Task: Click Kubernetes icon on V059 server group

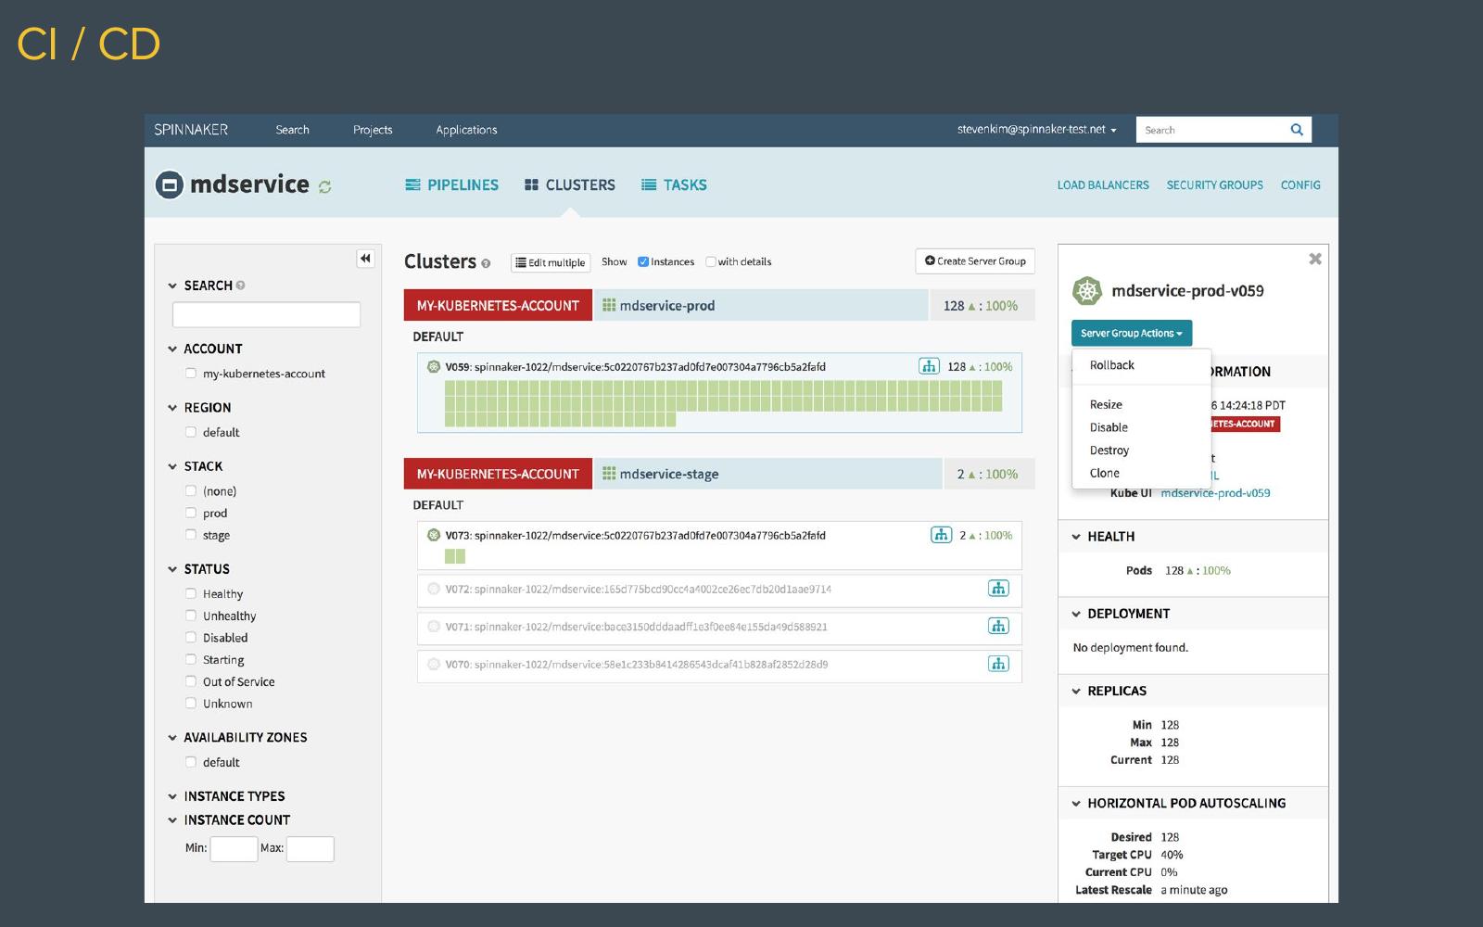Action: [x=433, y=366]
